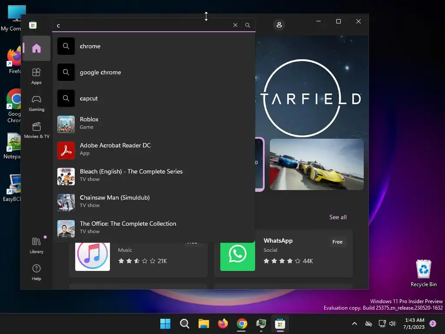The width and height of the screenshot is (445, 334).
Task: Launch Chrome from the taskbar
Action: [242, 324]
